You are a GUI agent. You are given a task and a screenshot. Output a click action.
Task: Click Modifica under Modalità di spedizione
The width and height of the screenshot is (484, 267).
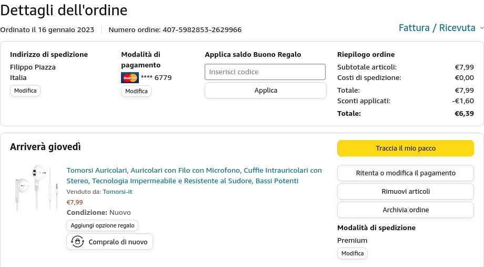tap(352, 253)
